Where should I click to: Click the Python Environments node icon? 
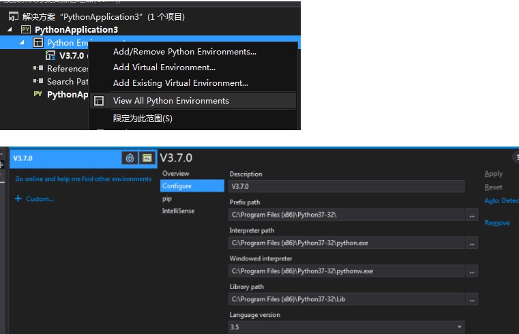[x=38, y=42]
